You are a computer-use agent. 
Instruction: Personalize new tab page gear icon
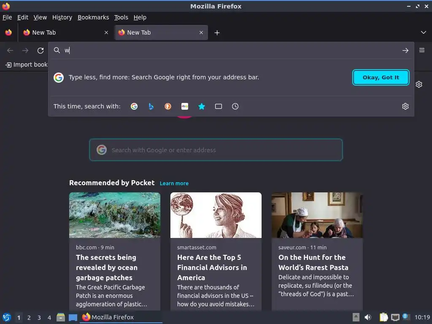coord(419,84)
